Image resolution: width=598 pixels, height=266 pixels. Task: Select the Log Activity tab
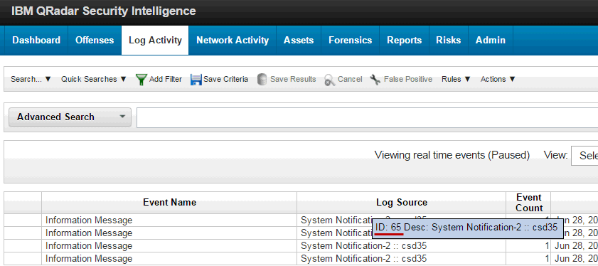[155, 41]
